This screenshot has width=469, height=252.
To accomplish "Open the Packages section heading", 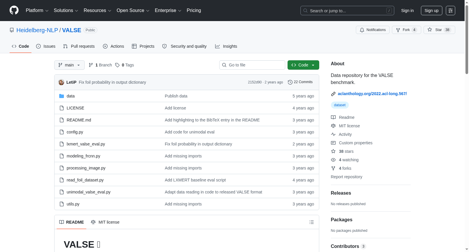I will pyautogui.click(x=341, y=220).
